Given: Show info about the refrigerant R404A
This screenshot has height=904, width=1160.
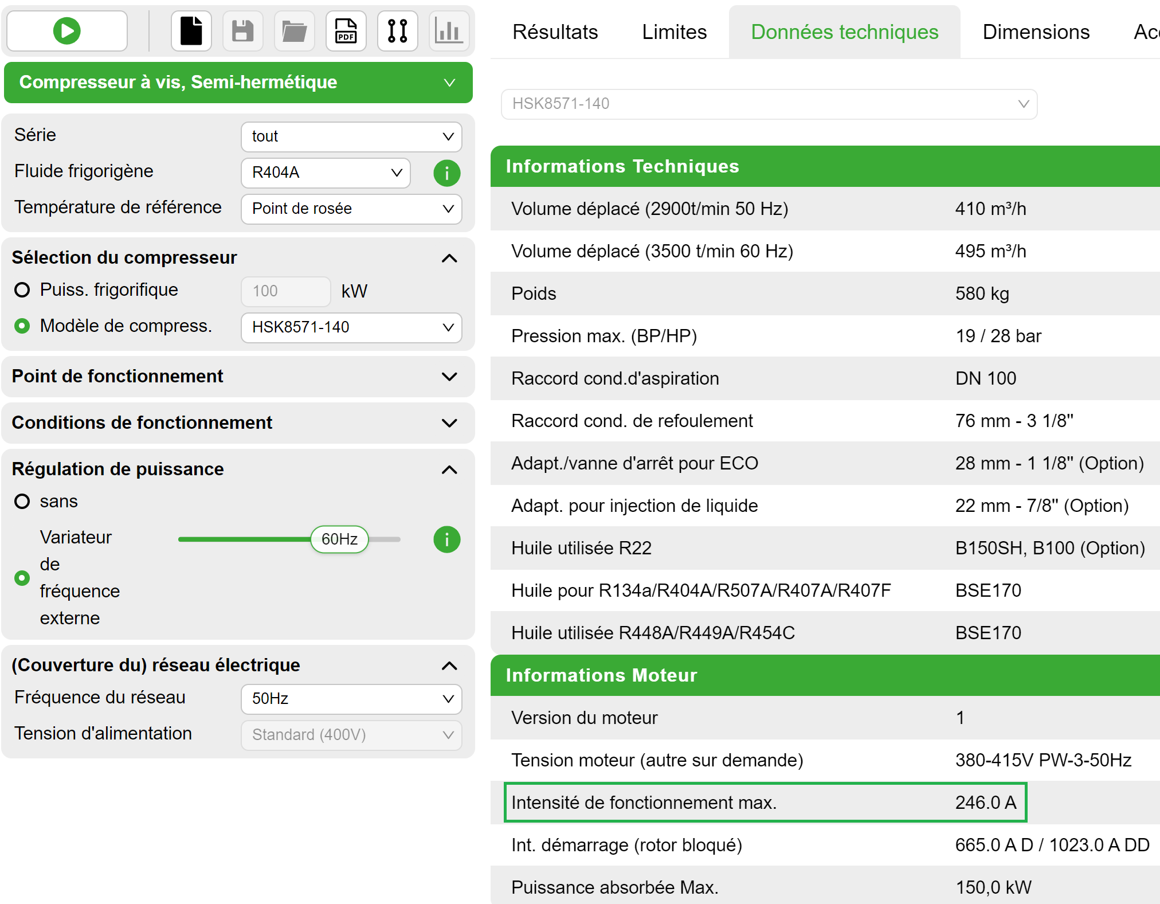Looking at the screenshot, I should coord(446,173).
